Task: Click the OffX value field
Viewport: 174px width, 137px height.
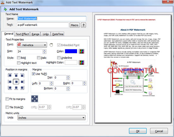Action: pyautogui.click(x=43, y=107)
